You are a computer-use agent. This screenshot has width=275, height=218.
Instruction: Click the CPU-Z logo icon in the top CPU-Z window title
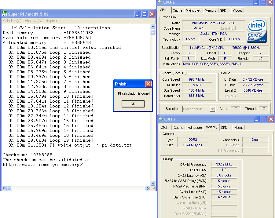(x=160, y=2)
